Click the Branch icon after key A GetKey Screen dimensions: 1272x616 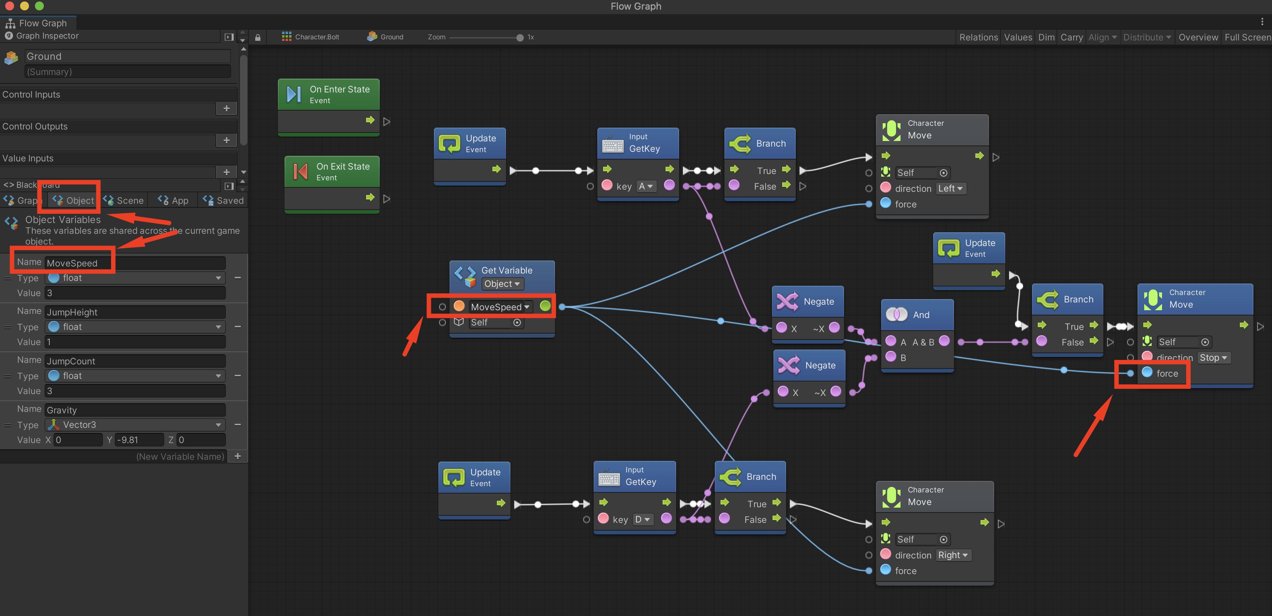coord(740,144)
